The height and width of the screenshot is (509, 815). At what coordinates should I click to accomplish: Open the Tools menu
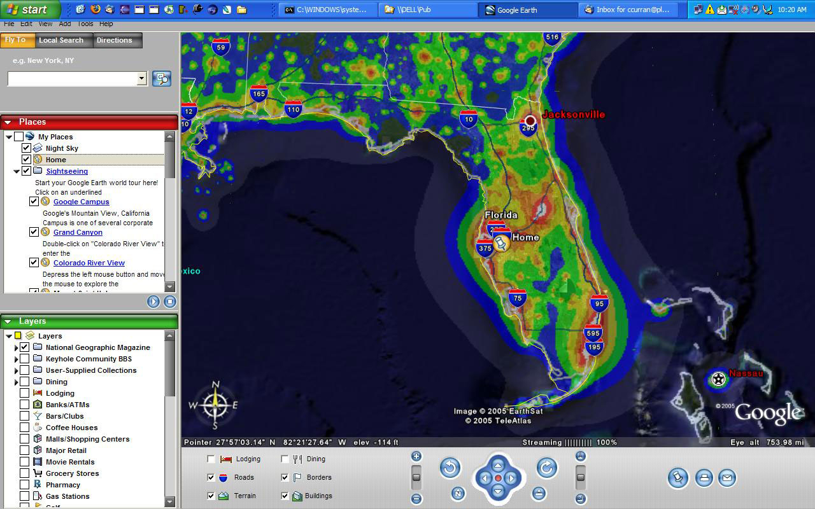(x=85, y=24)
